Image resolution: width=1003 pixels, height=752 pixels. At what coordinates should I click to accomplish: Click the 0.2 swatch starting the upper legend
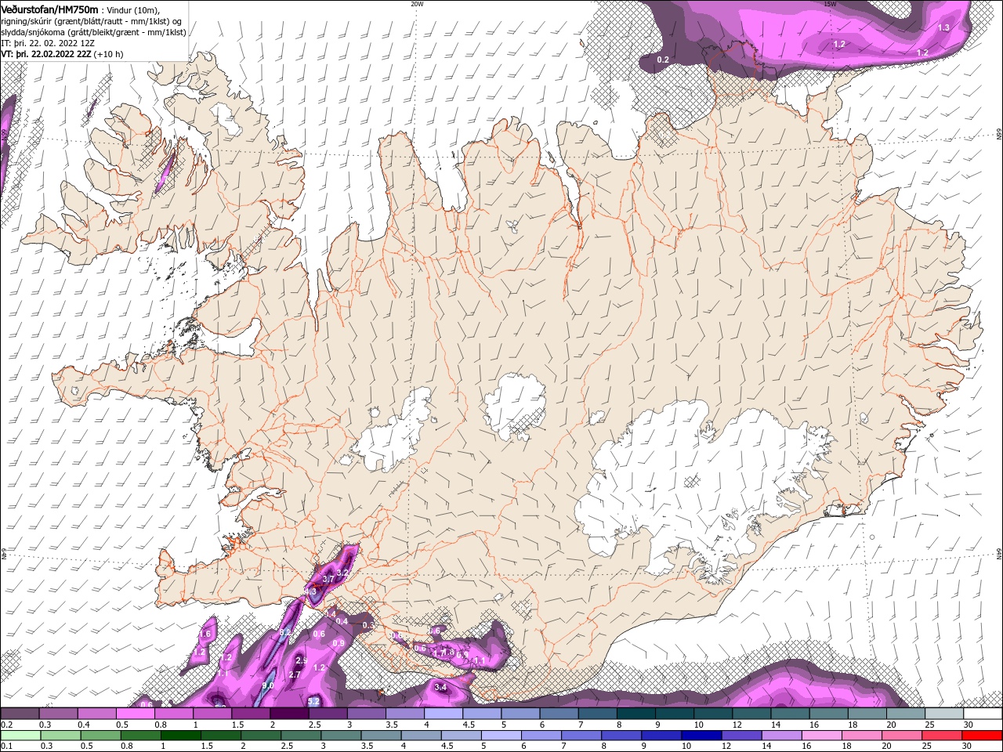20,714
